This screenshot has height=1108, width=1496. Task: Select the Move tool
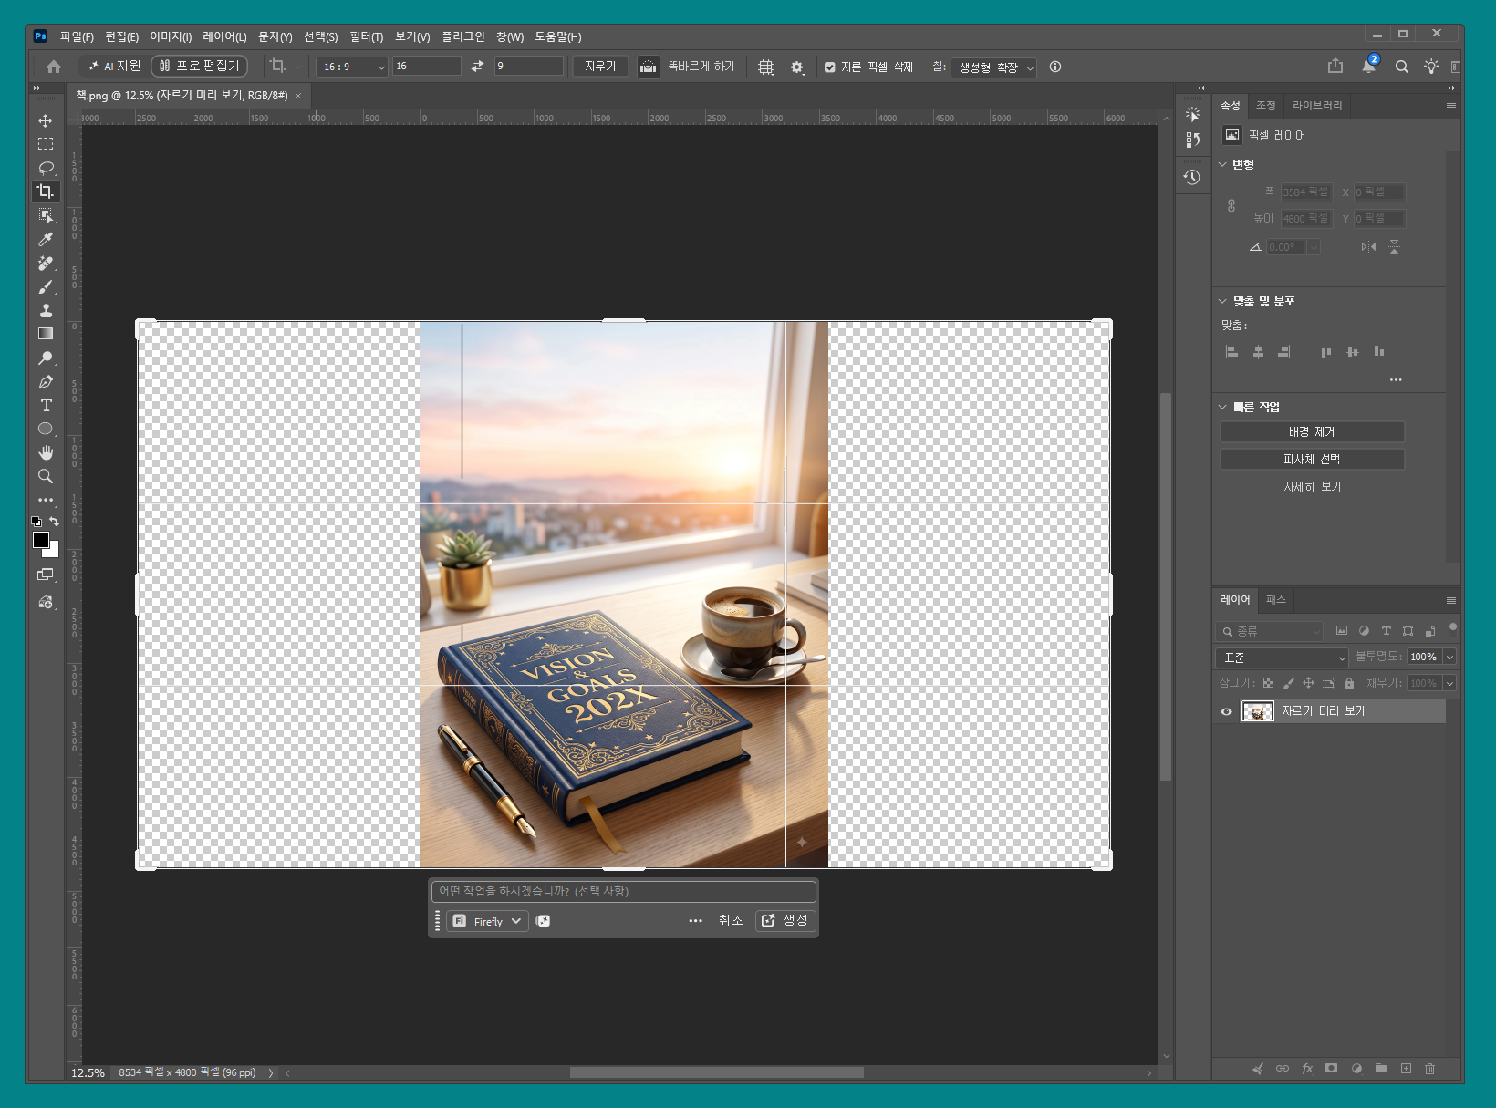click(x=45, y=120)
